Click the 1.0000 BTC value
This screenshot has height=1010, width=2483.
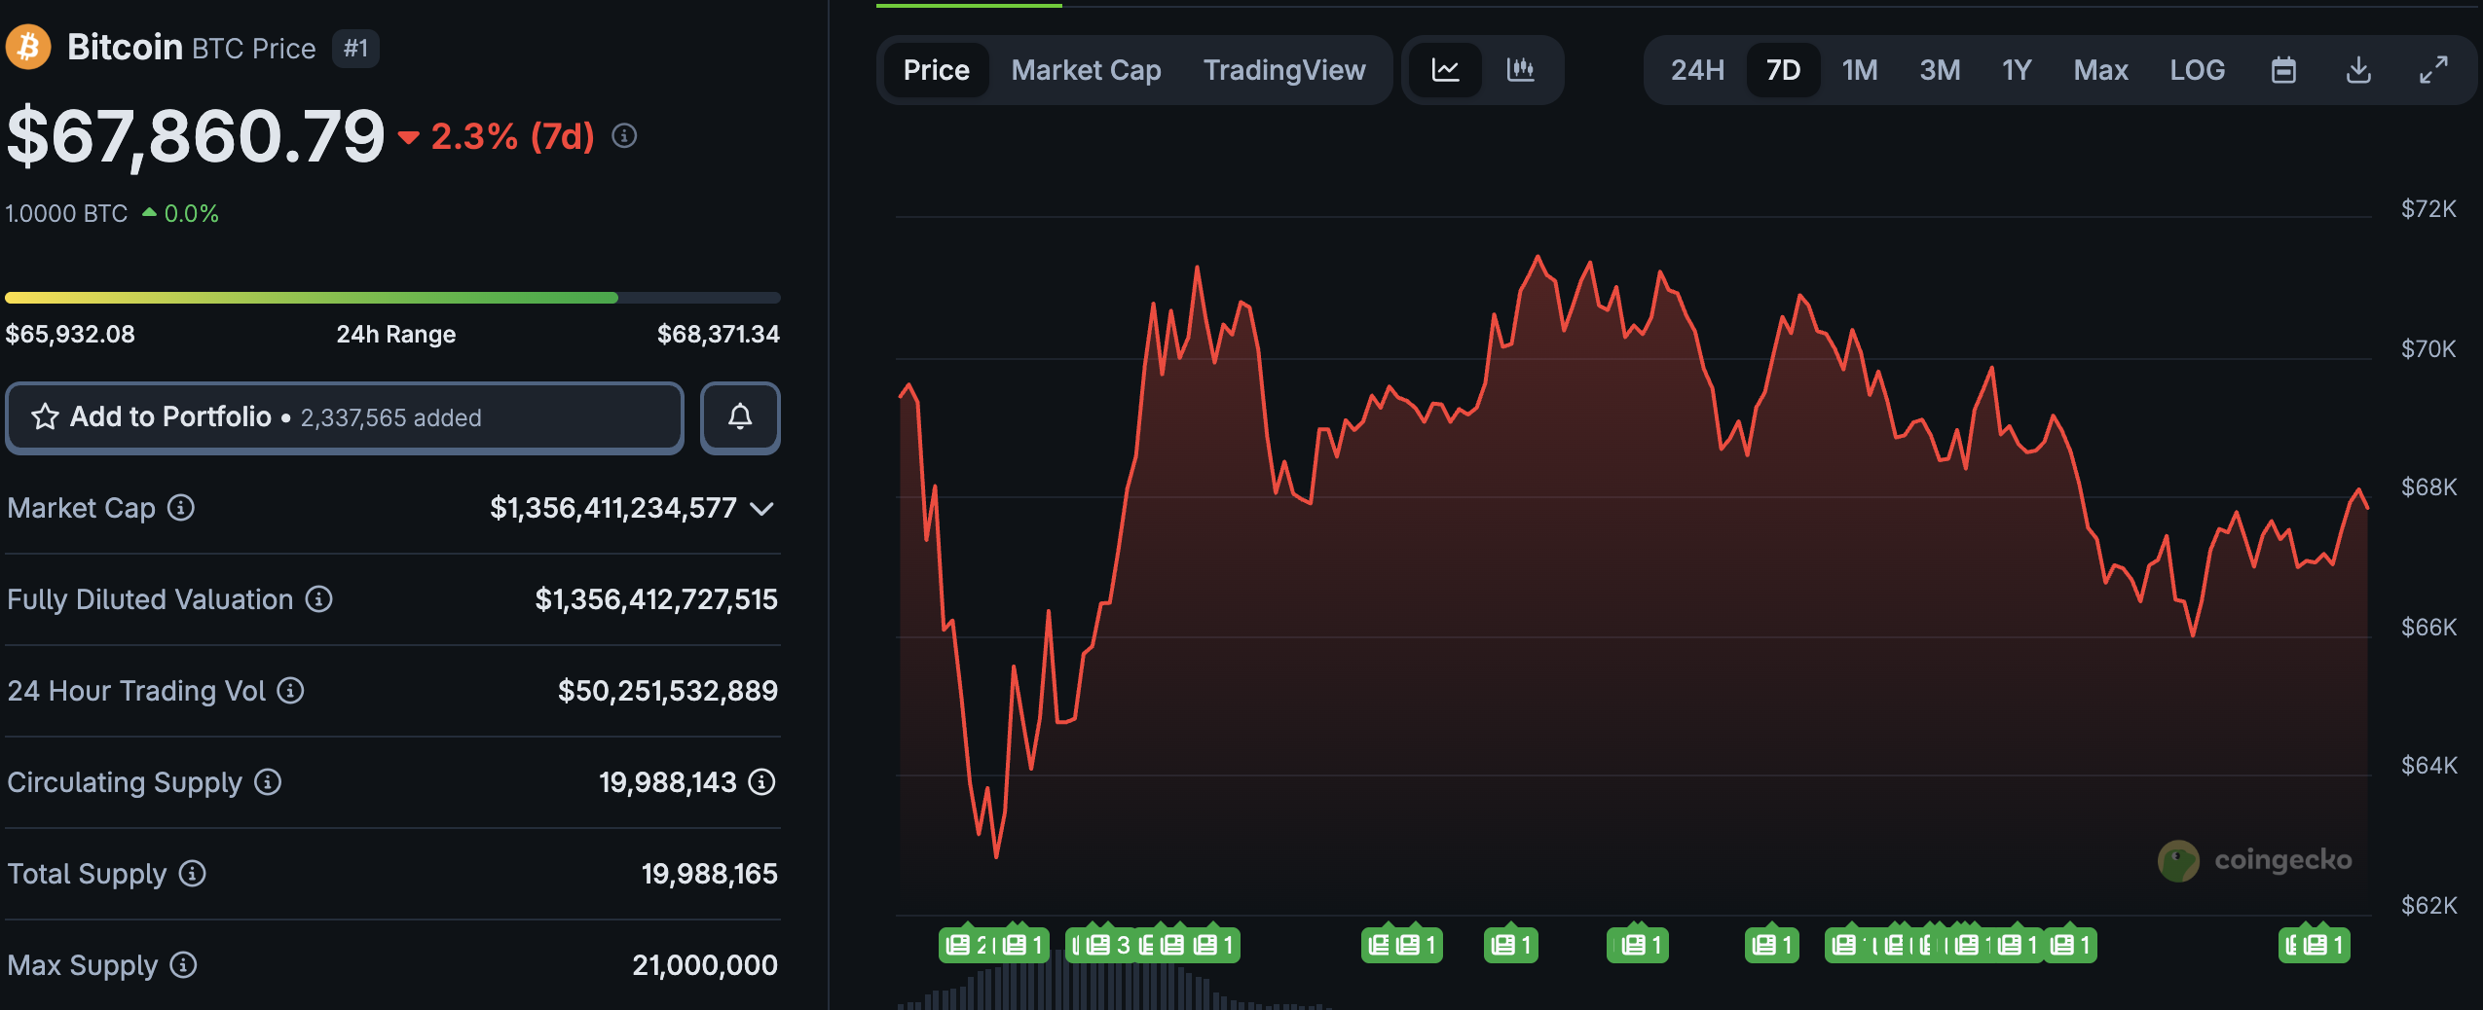(x=66, y=213)
